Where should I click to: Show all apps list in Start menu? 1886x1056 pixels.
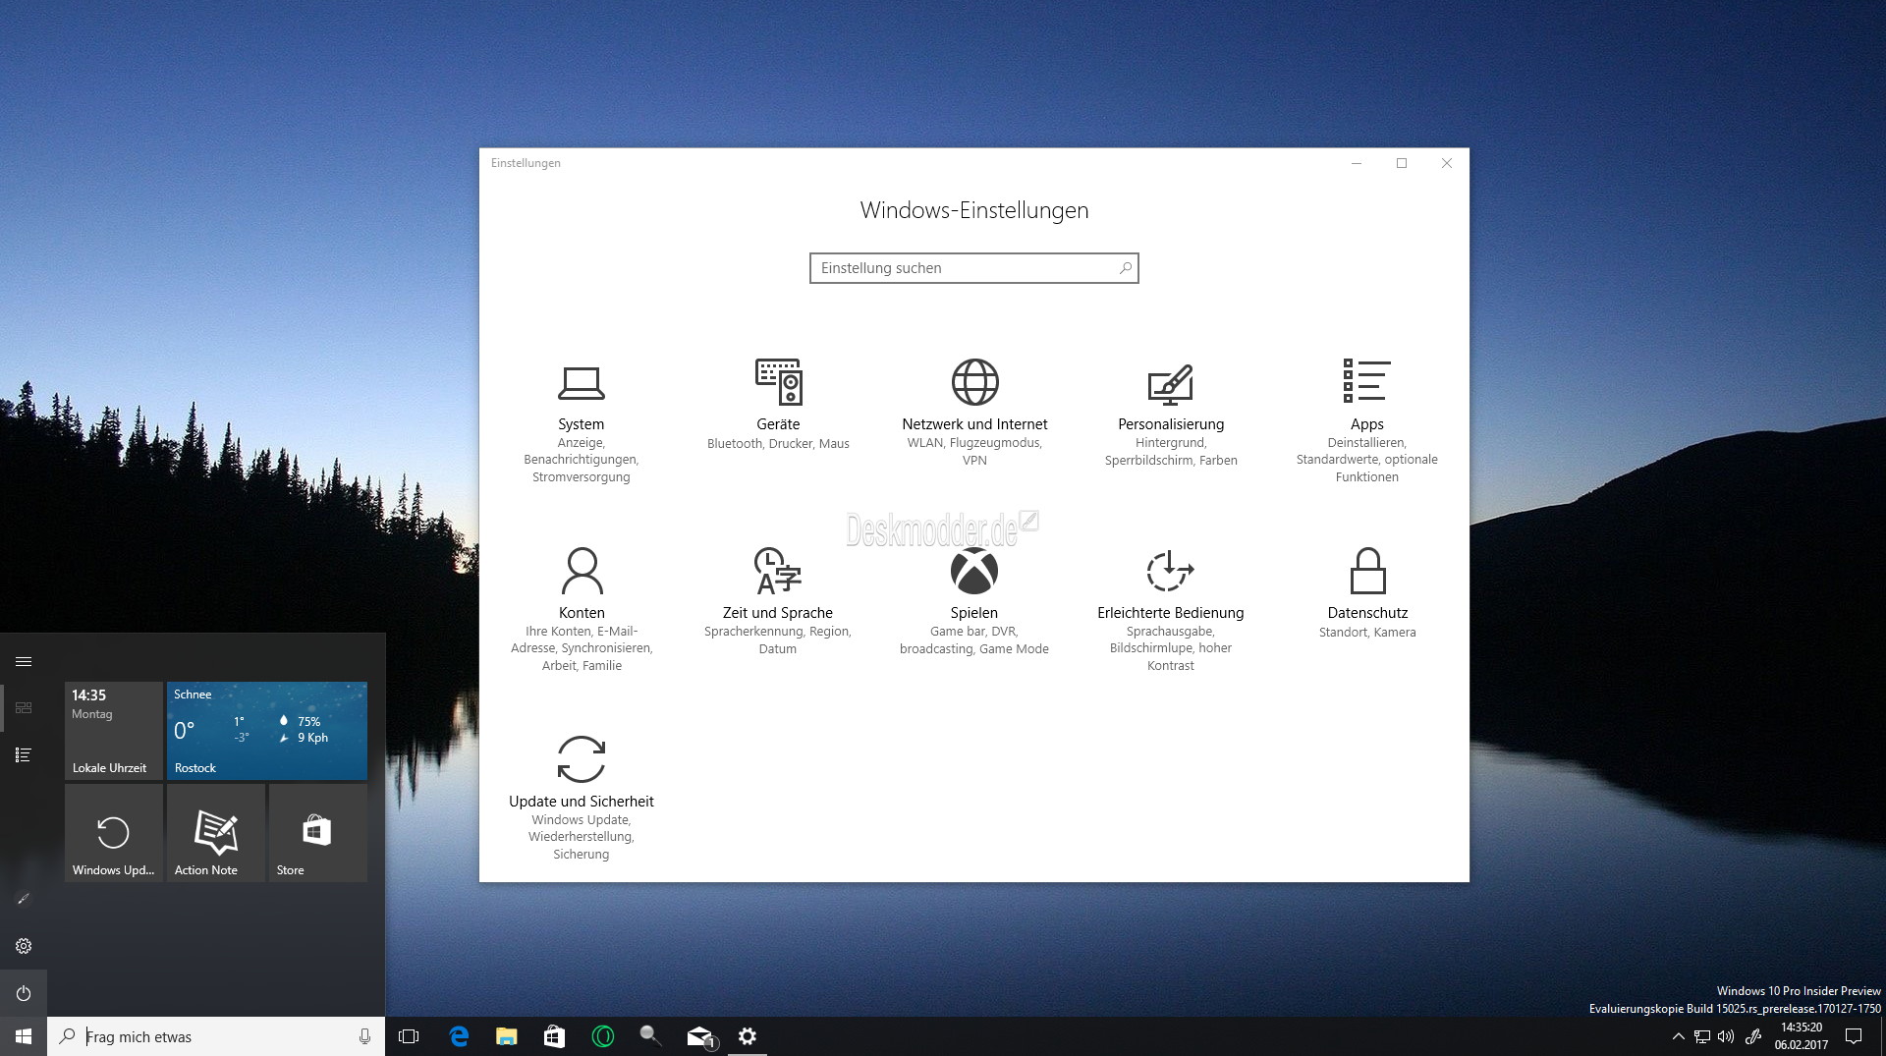24,754
